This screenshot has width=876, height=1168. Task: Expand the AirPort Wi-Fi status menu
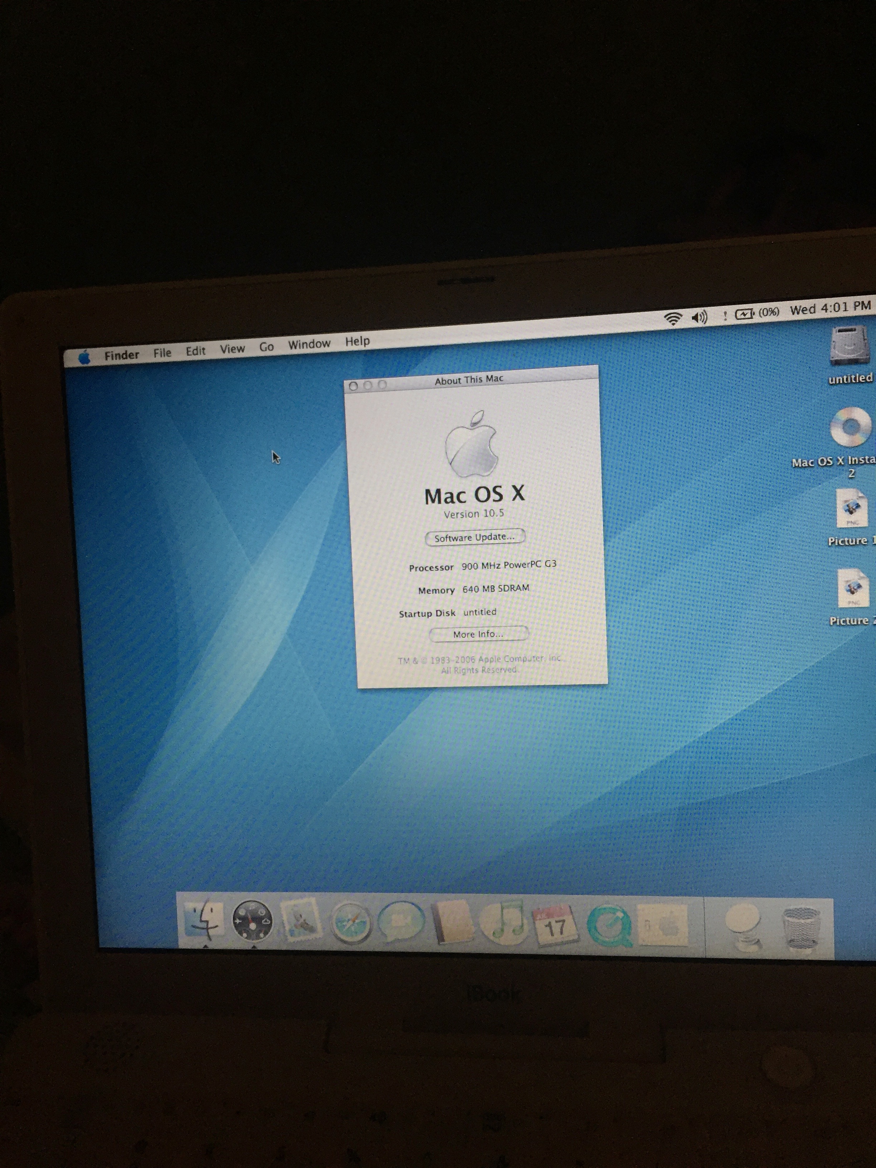[x=673, y=318]
